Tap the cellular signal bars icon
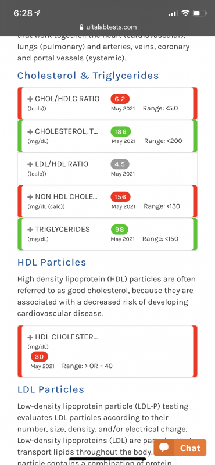This screenshot has height=465, width=215. click(x=173, y=13)
